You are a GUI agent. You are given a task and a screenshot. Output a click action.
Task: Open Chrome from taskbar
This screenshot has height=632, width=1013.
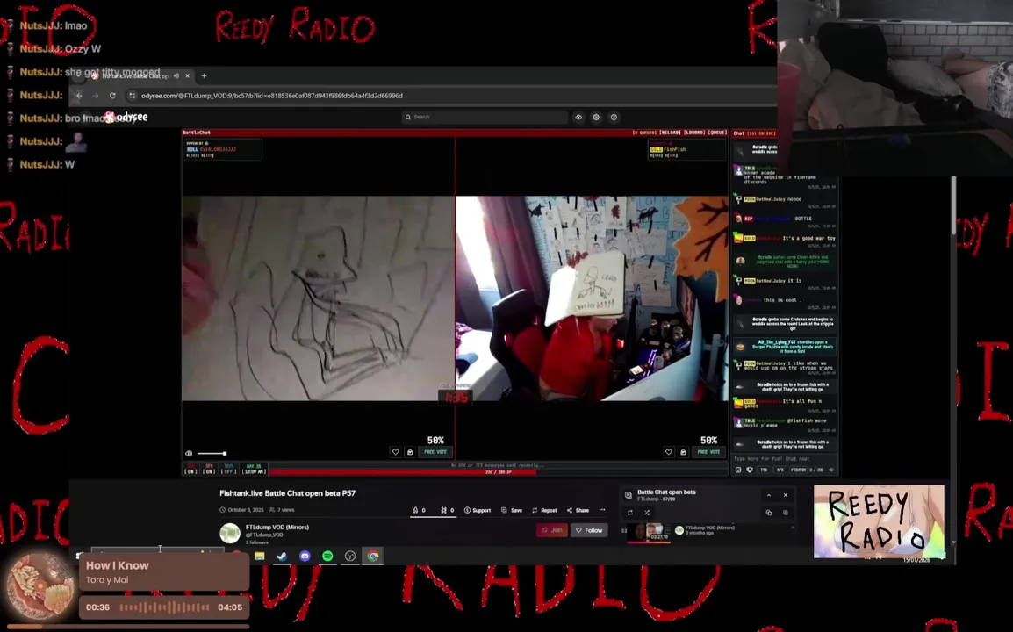(x=373, y=556)
